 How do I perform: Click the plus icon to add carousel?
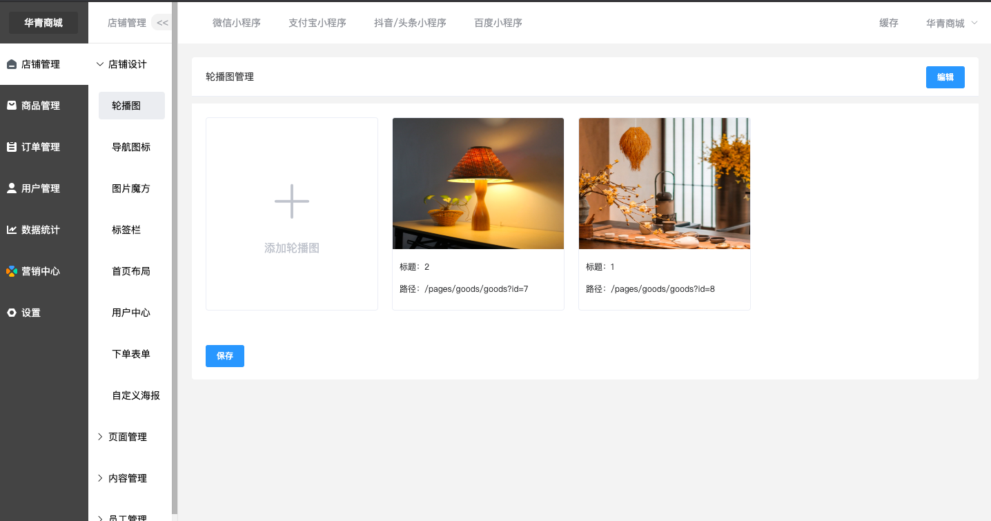[x=292, y=201]
